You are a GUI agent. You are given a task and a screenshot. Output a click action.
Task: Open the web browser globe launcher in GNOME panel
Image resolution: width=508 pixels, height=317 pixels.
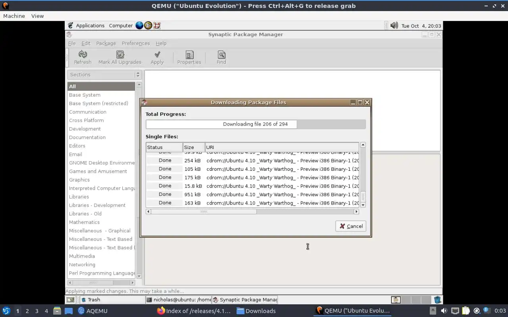coord(139,25)
